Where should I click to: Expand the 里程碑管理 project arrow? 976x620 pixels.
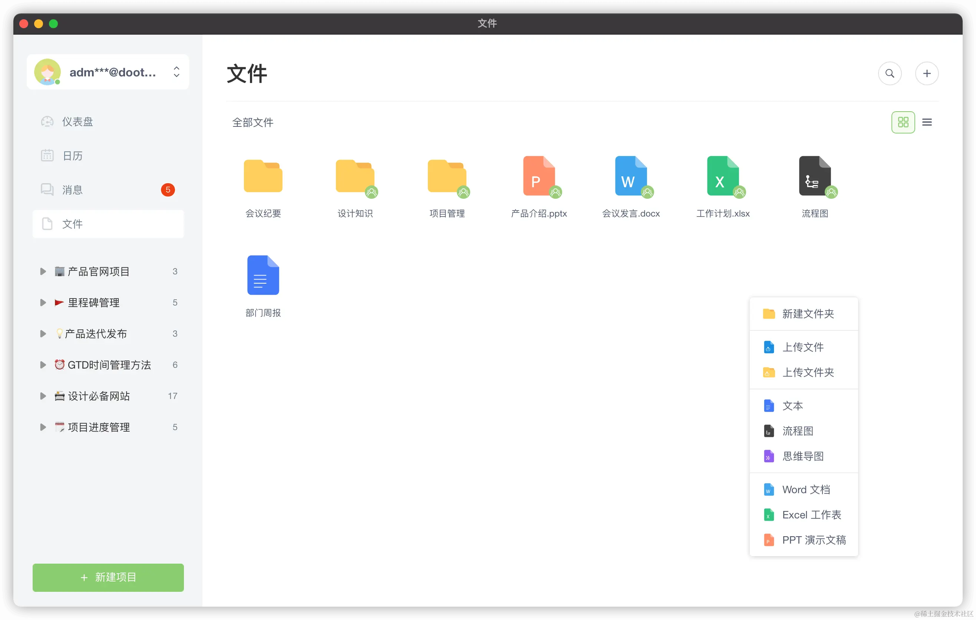click(43, 303)
